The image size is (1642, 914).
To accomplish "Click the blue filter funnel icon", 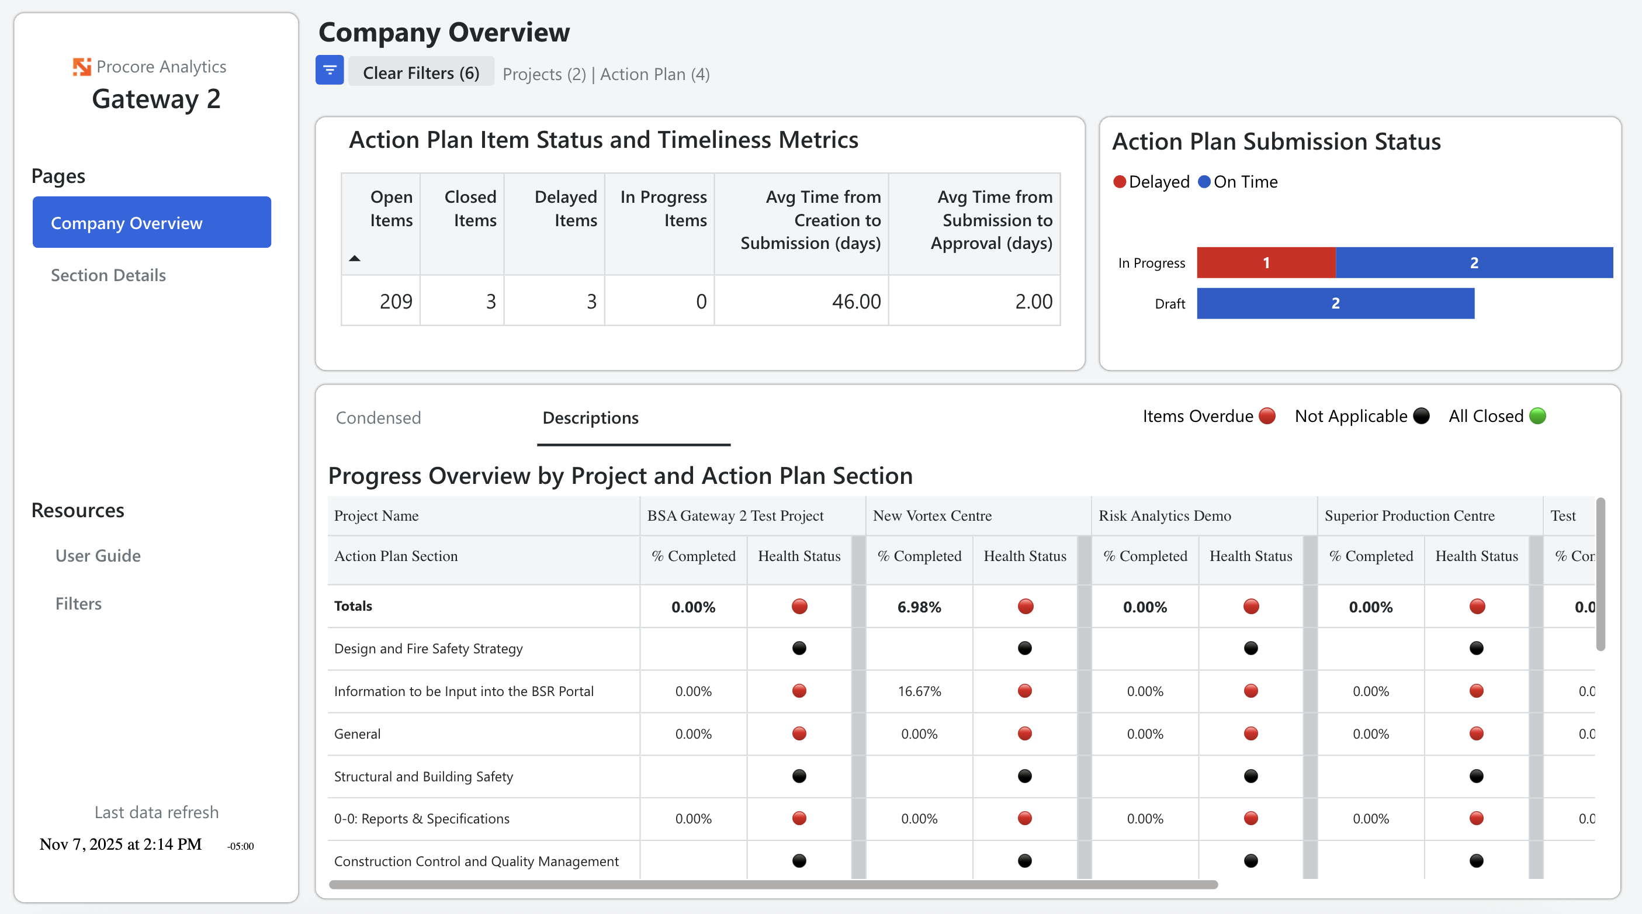I will coord(329,71).
